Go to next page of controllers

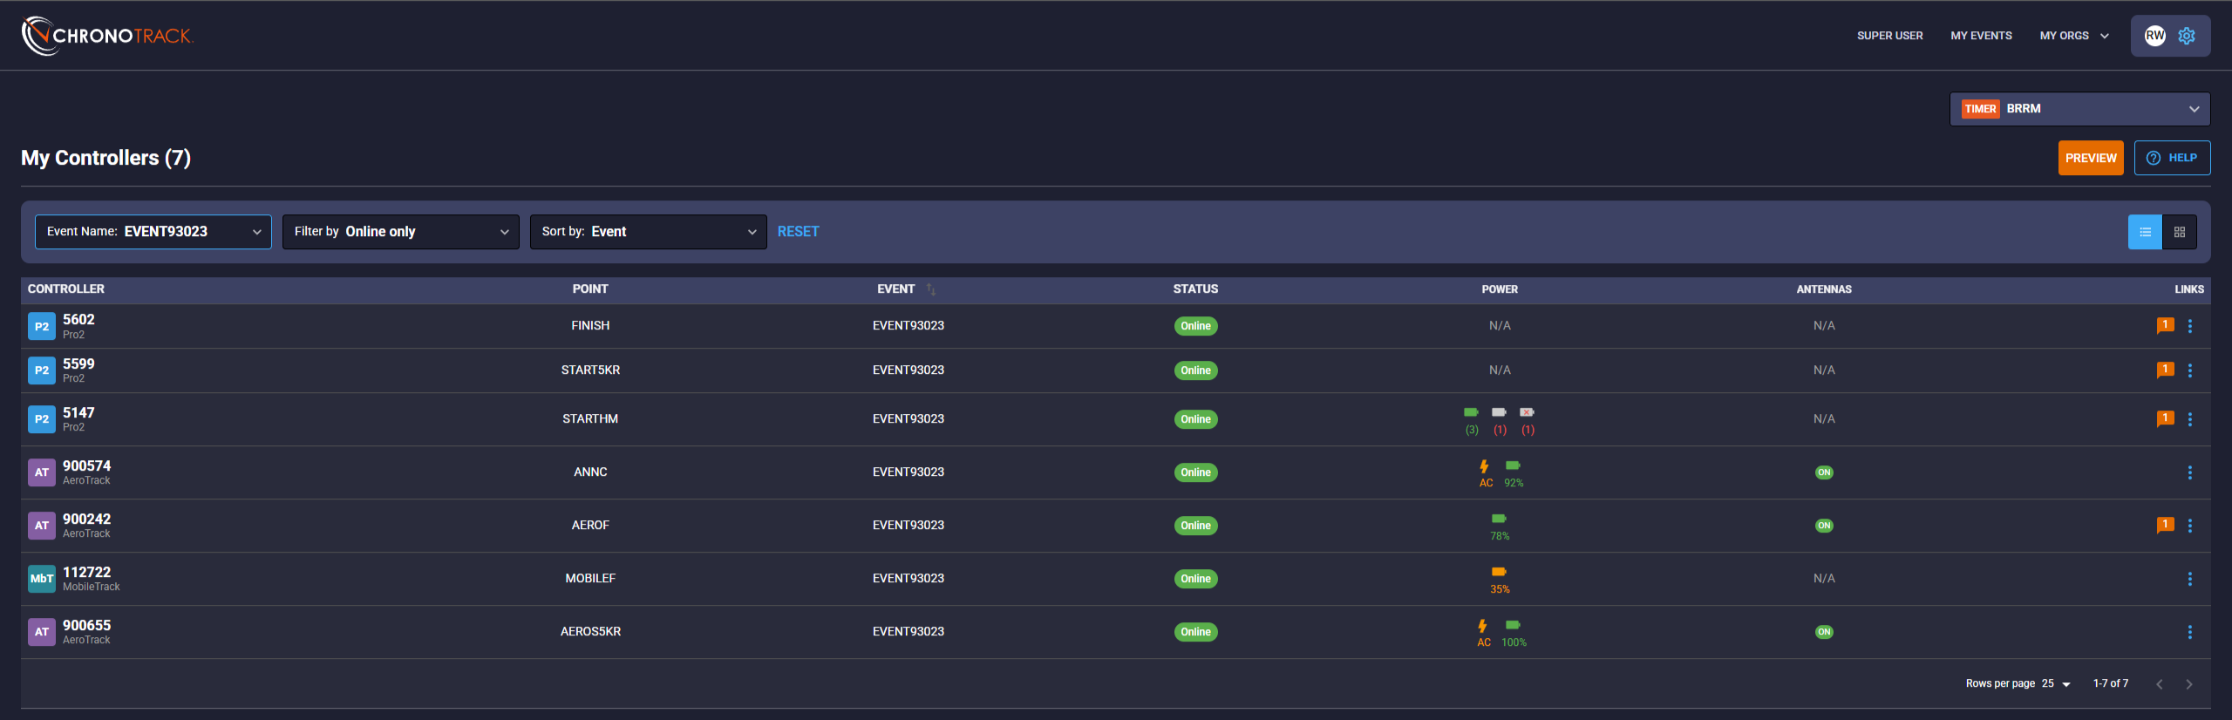[x=2188, y=684]
